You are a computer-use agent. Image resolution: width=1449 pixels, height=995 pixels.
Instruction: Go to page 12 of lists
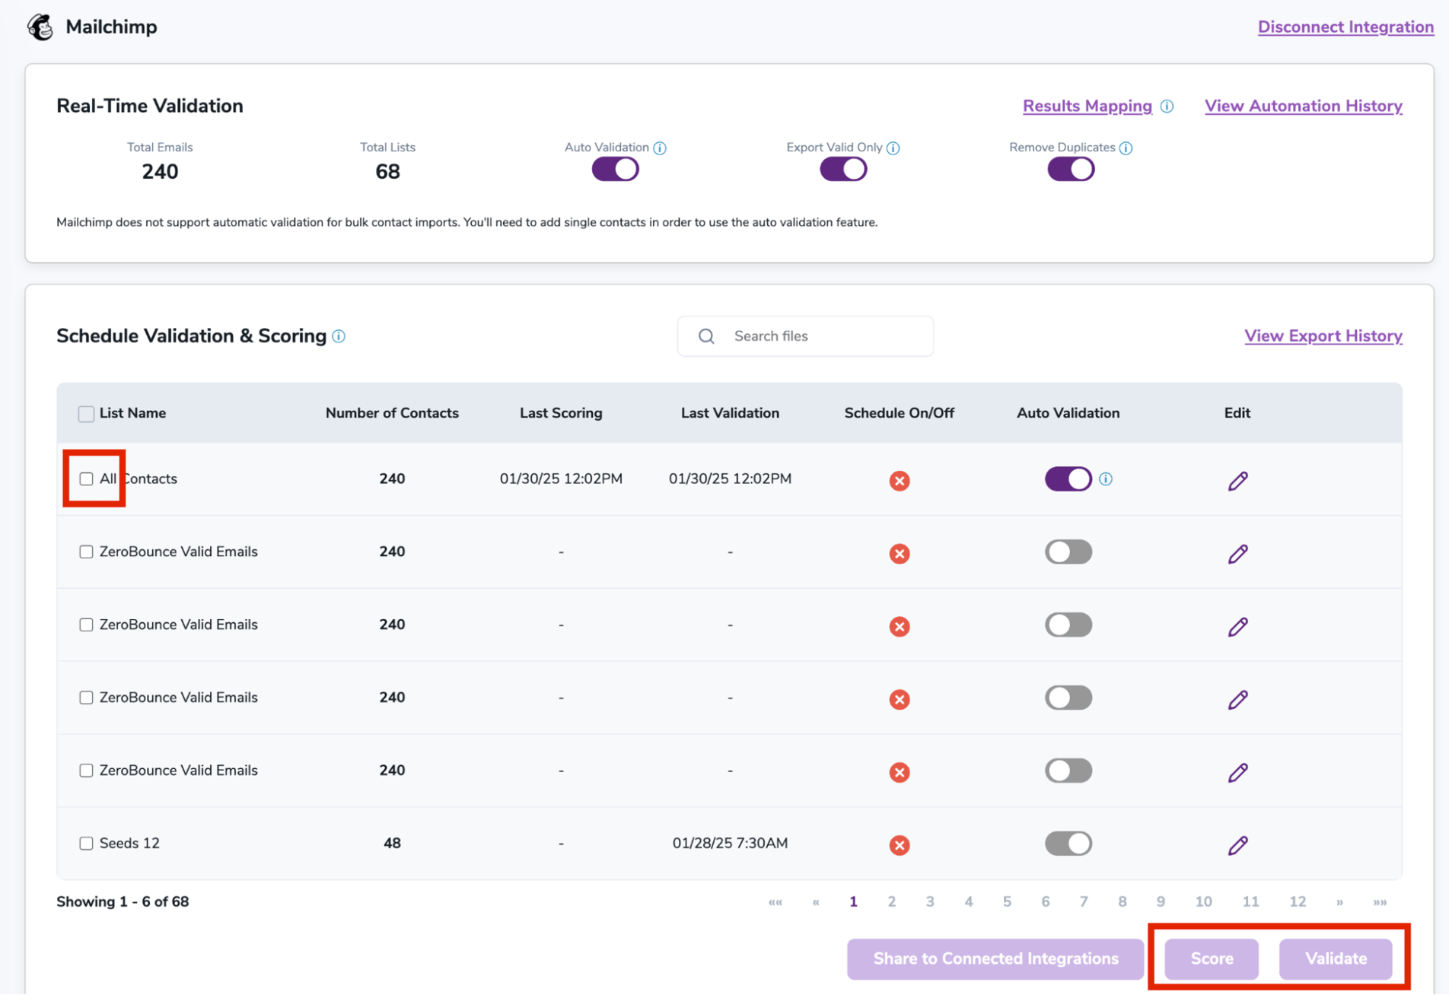[1298, 902]
